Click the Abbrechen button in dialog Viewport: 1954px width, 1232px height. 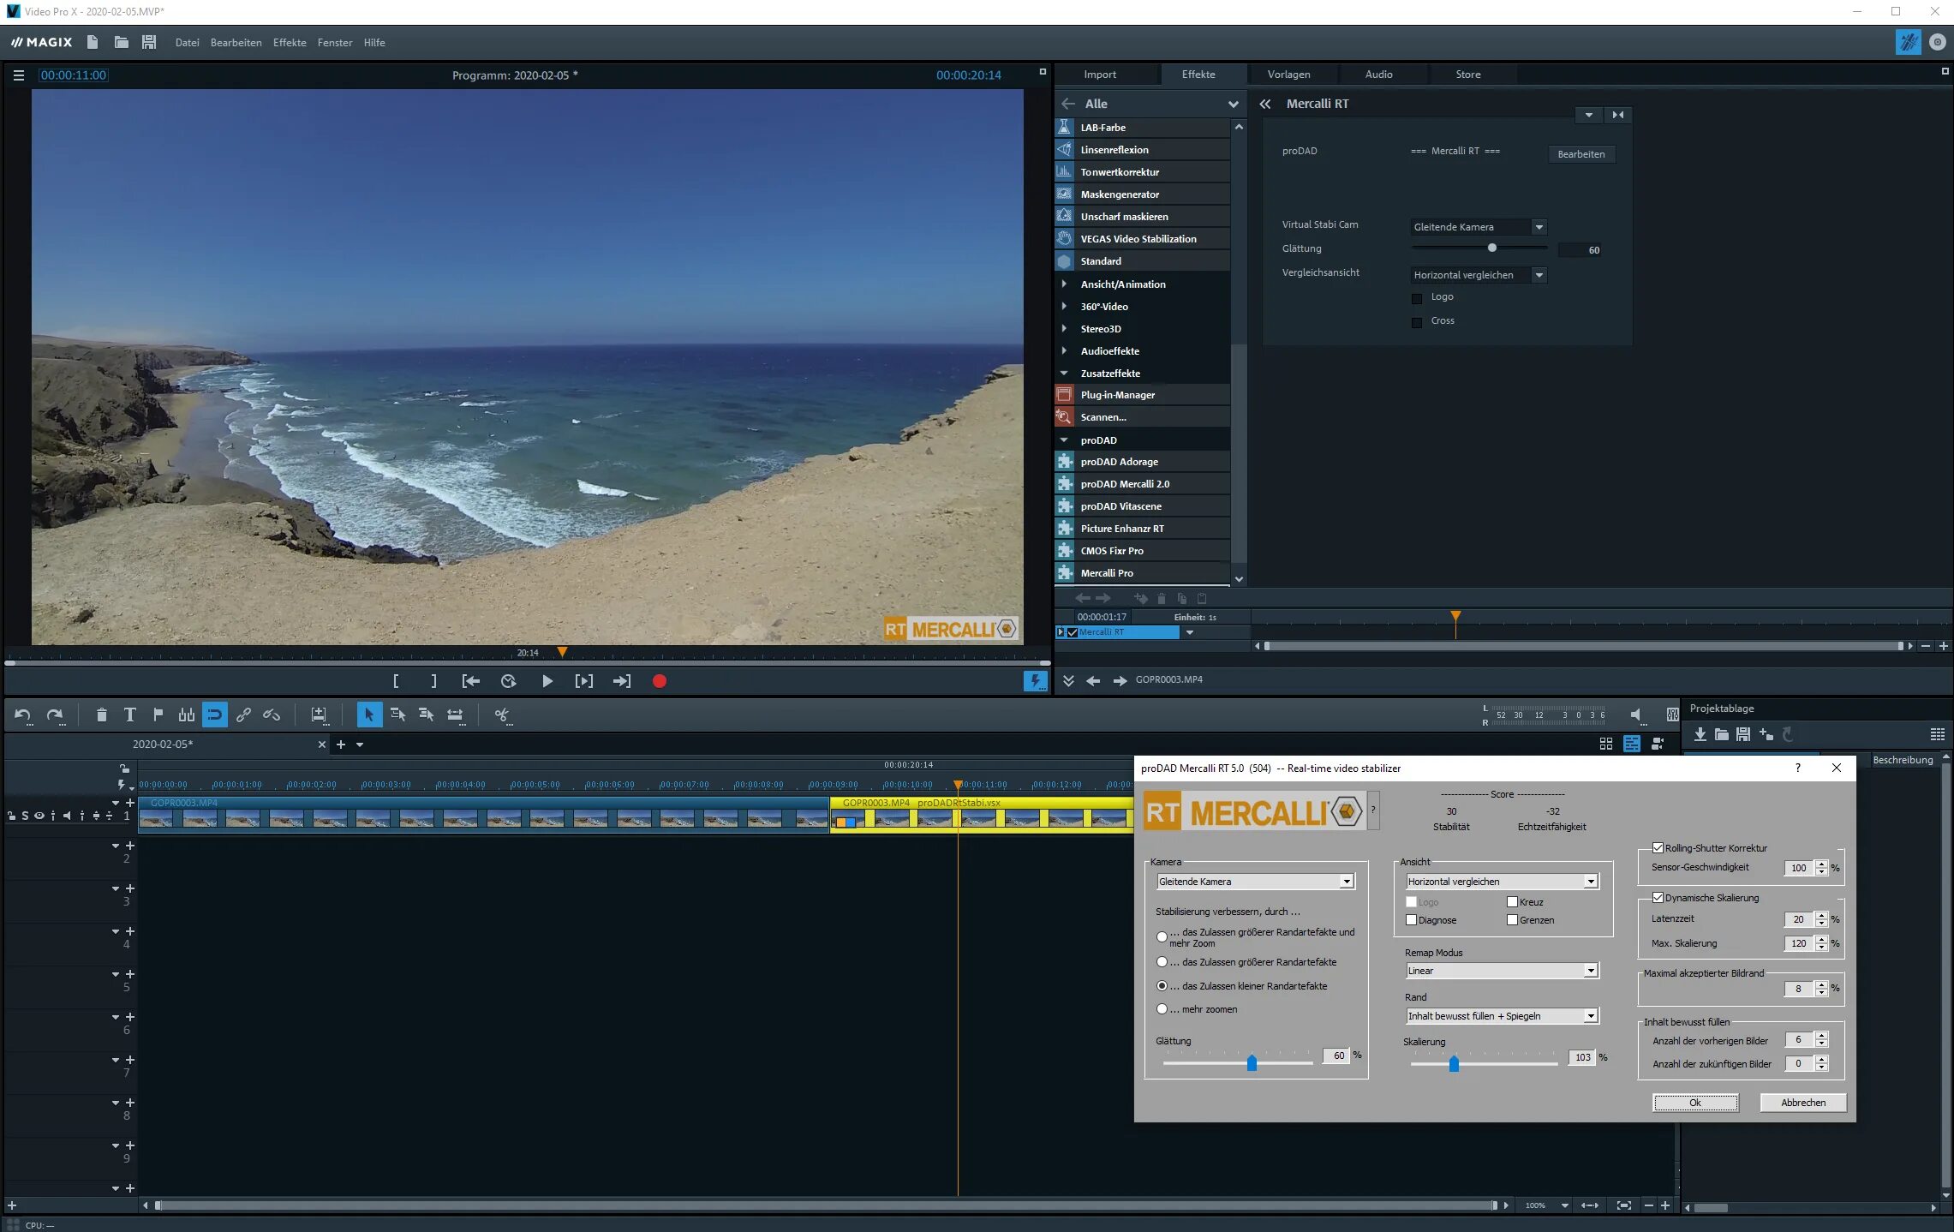coord(1802,1103)
